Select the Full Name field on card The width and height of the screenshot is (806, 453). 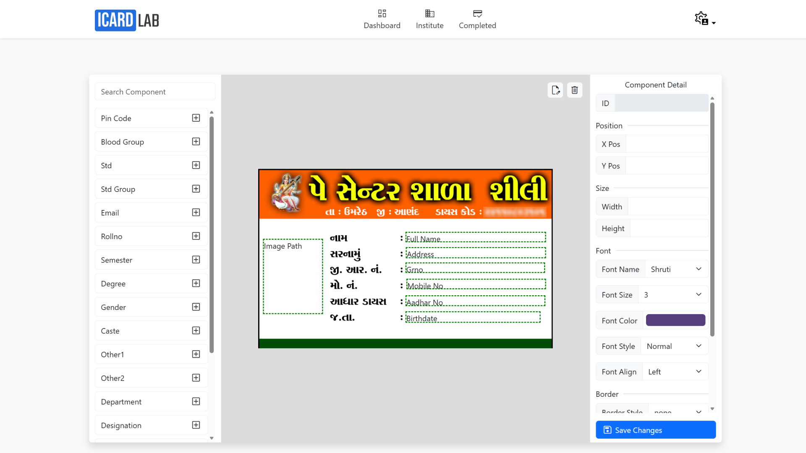coord(476,237)
